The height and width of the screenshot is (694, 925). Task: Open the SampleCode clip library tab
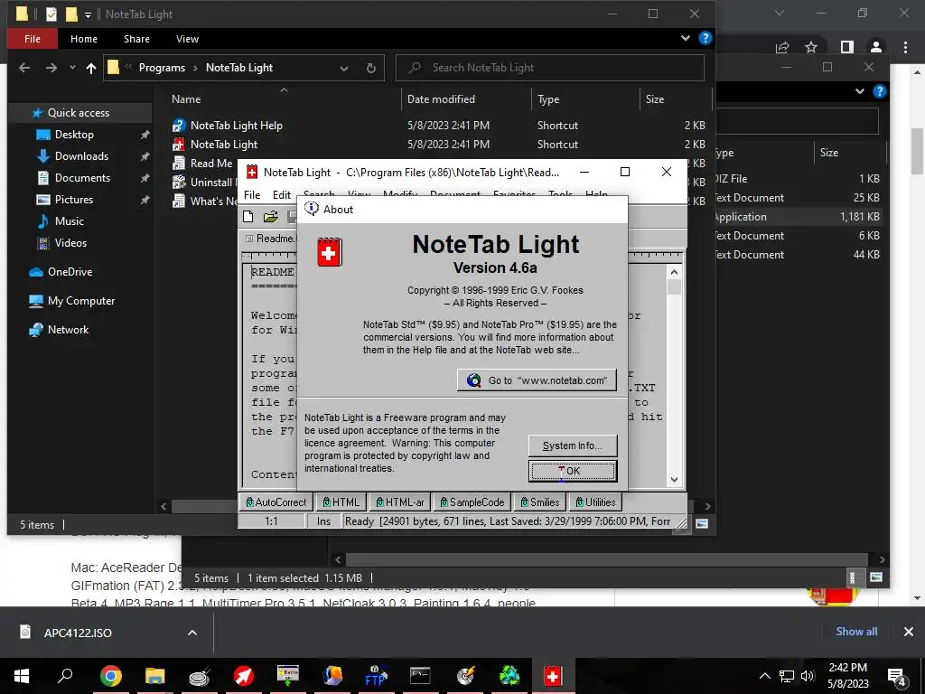[472, 502]
